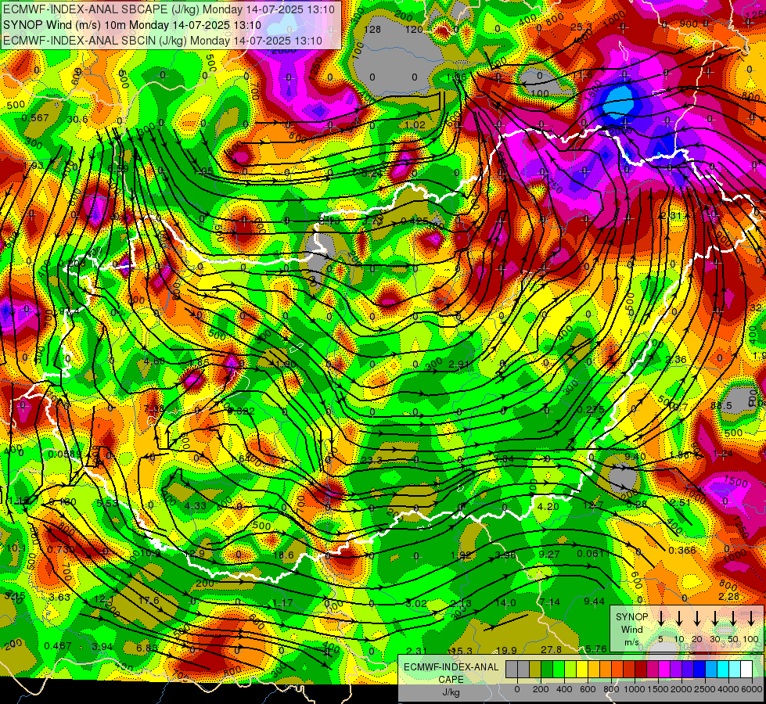Screen dimensions: 766x704
Task: Click the map value 19.9
Action: [506, 650]
